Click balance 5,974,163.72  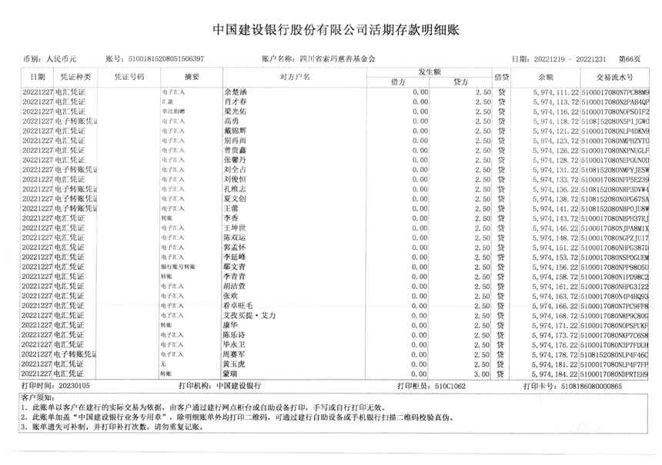tap(555, 296)
